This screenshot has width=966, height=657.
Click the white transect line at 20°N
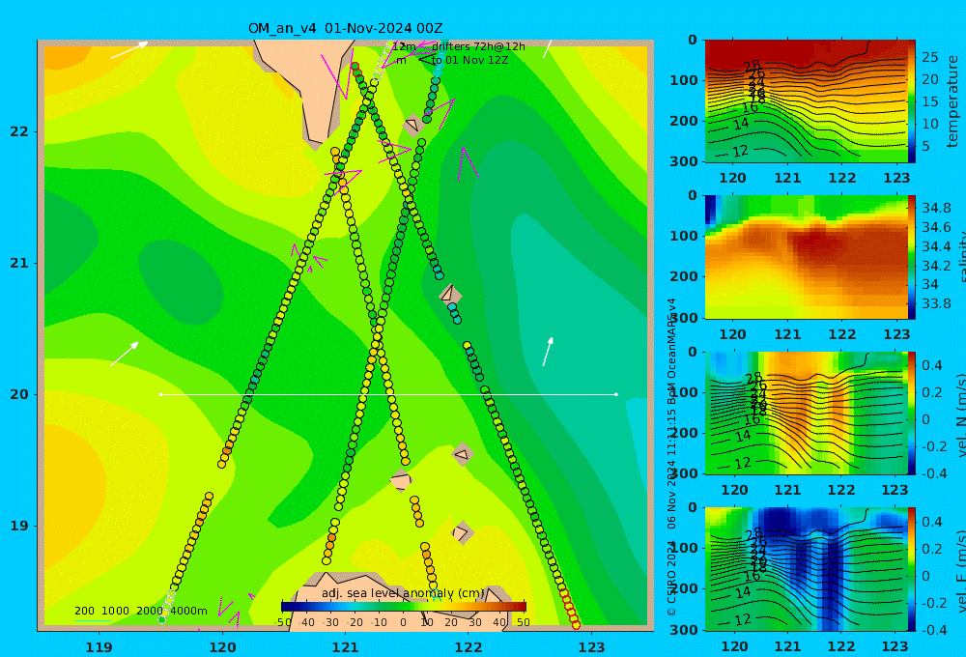[x=388, y=394]
